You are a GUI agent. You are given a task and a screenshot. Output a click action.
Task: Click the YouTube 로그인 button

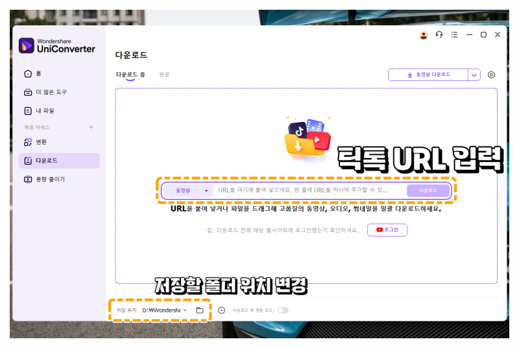pyautogui.click(x=387, y=230)
